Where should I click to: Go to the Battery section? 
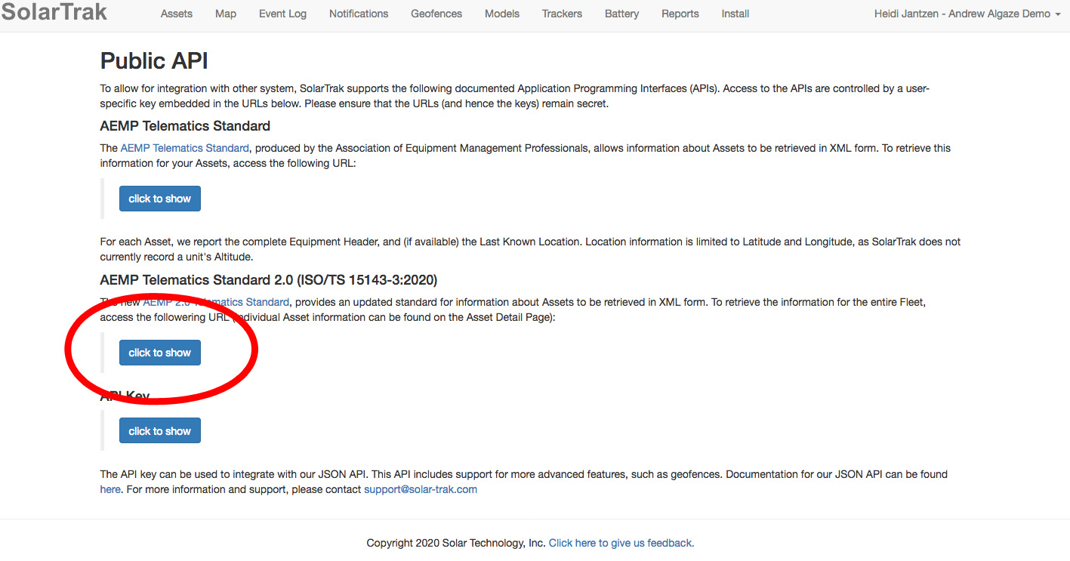tap(621, 14)
